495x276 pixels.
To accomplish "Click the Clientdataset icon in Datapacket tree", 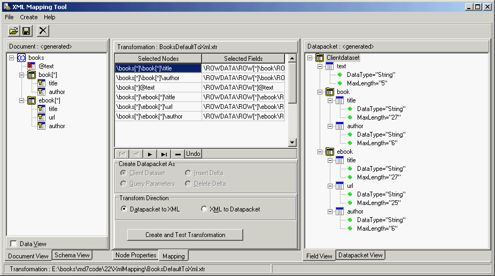I will (320, 58).
